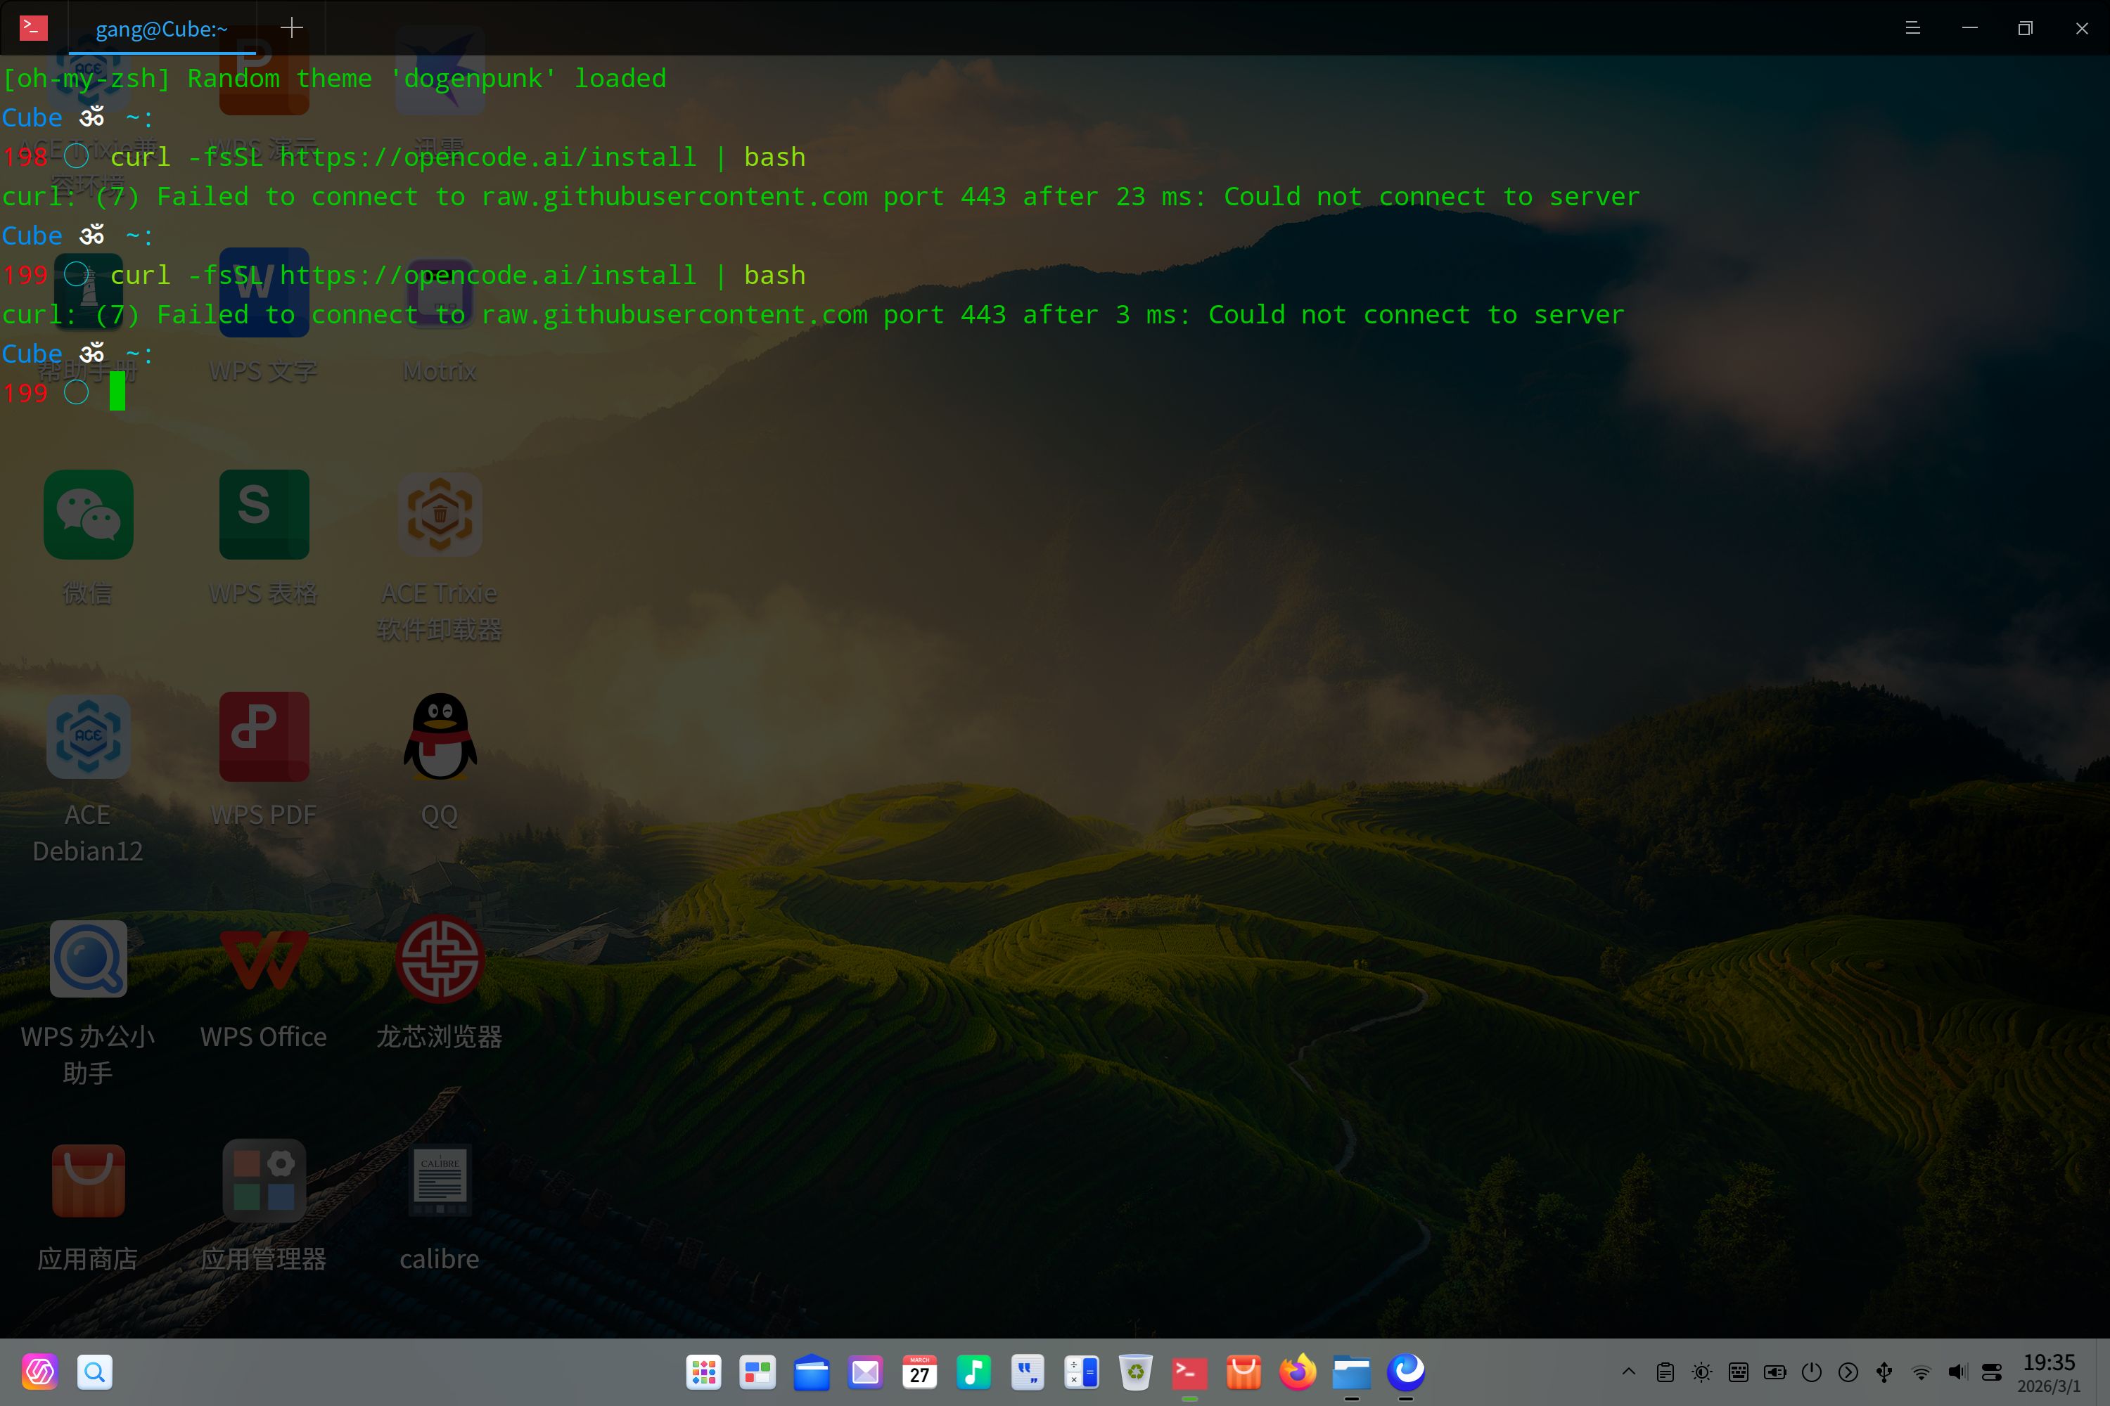
Task: Open the quick settings toggles panel
Action: (x=1992, y=1372)
